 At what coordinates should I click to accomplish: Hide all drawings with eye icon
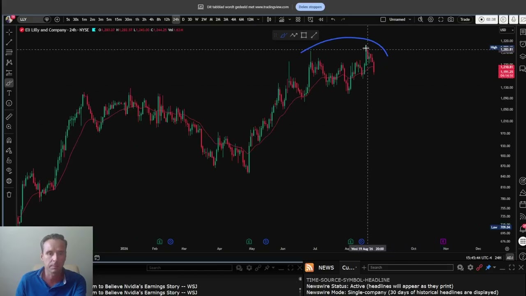[9, 171]
